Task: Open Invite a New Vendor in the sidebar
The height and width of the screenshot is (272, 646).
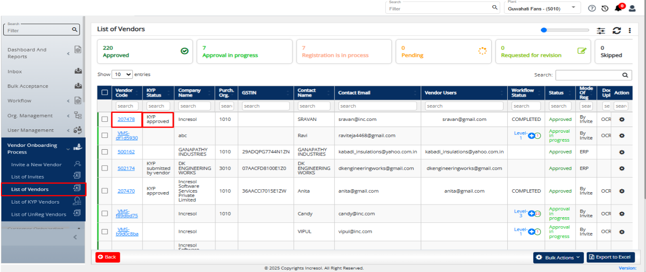Action: [x=36, y=164]
